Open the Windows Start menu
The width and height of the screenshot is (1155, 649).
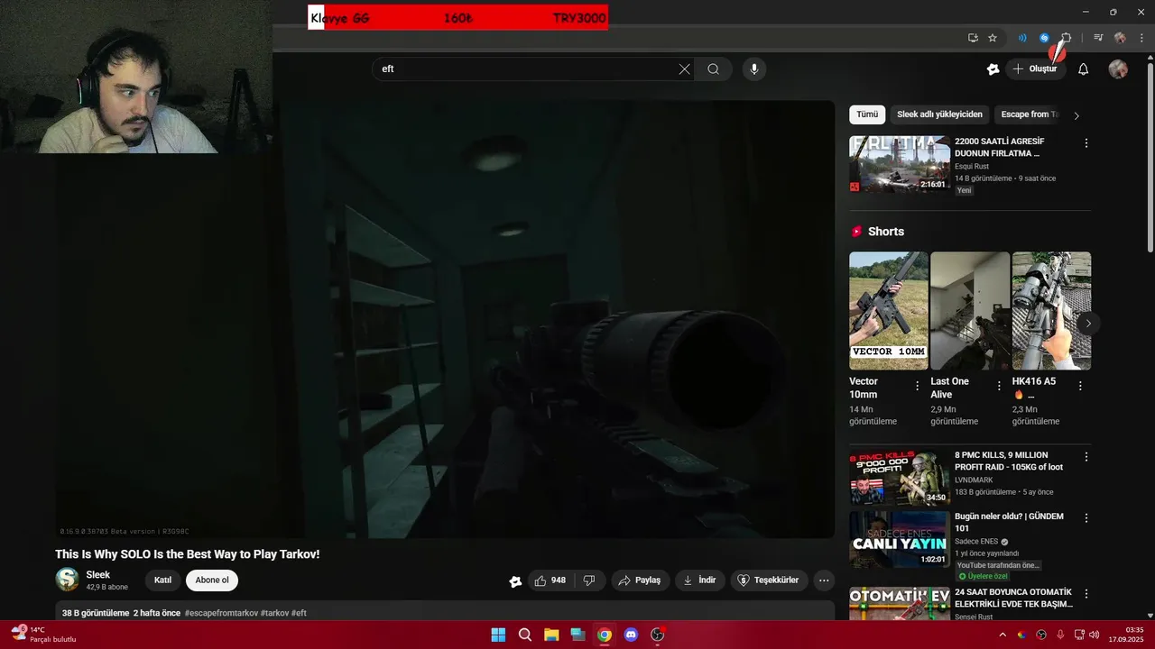point(498,635)
